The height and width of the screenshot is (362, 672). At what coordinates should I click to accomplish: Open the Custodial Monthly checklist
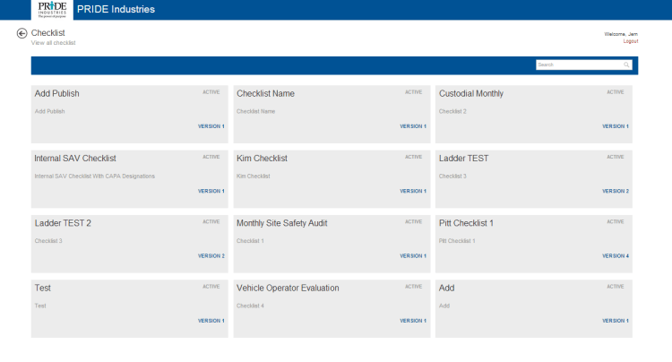(x=470, y=93)
